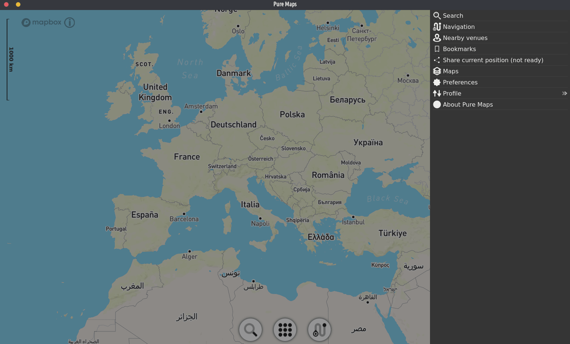Click the round navigation route button

point(319,330)
